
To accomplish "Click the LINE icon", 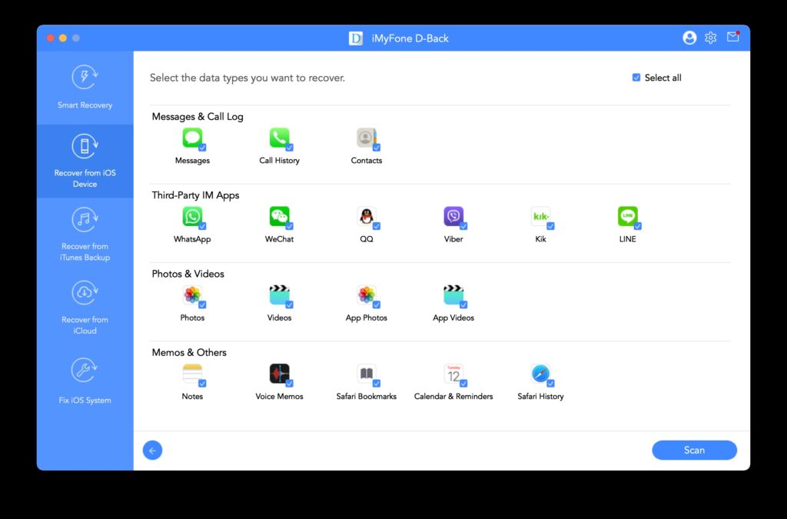I will tap(627, 216).
